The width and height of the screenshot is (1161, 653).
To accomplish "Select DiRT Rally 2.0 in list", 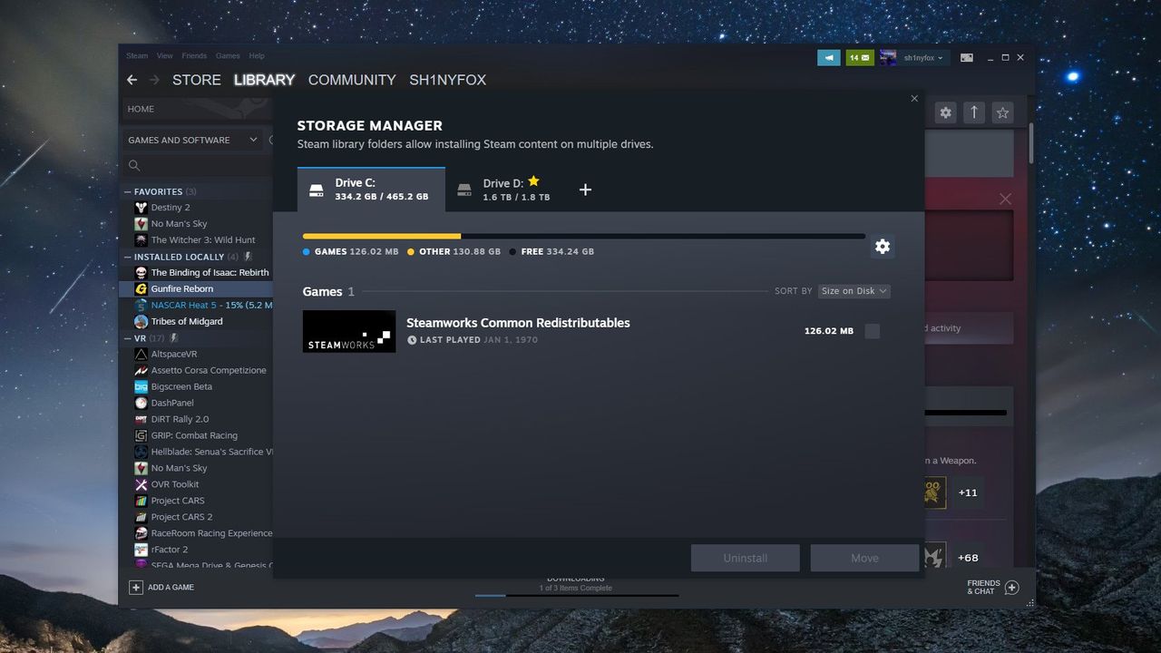I will point(197,419).
